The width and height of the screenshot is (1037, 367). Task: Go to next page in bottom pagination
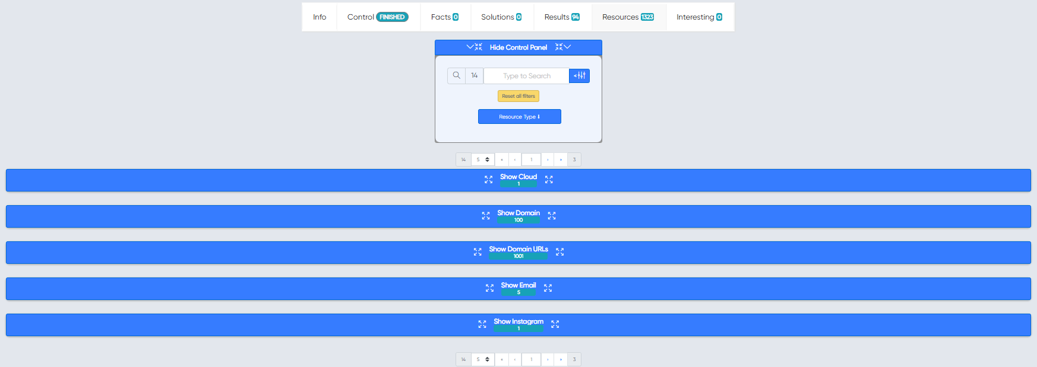tap(548, 359)
